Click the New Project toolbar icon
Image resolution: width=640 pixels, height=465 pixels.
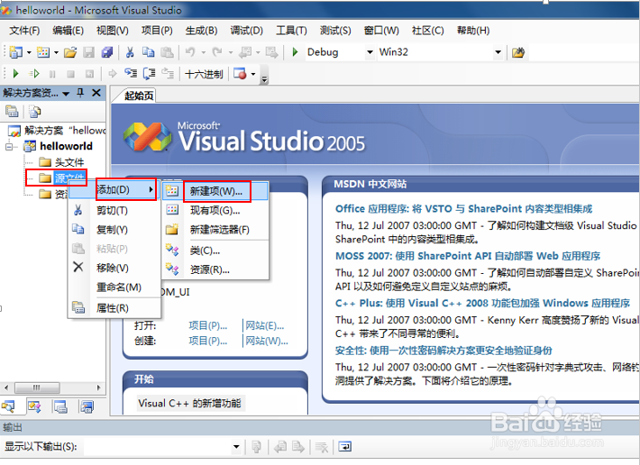pyautogui.click(x=16, y=52)
